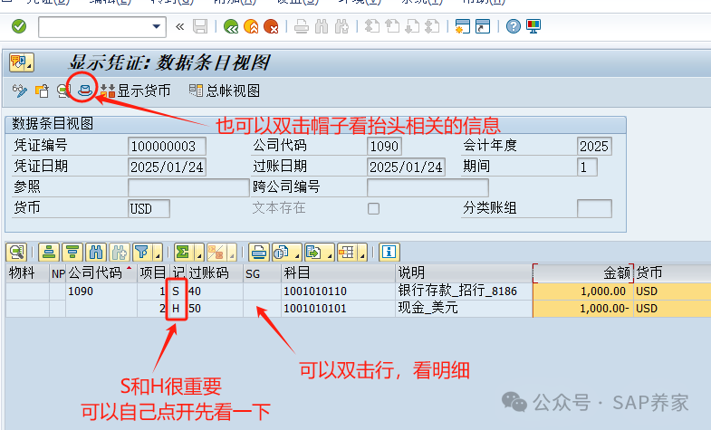Go to previous page icon

click(392, 27)
